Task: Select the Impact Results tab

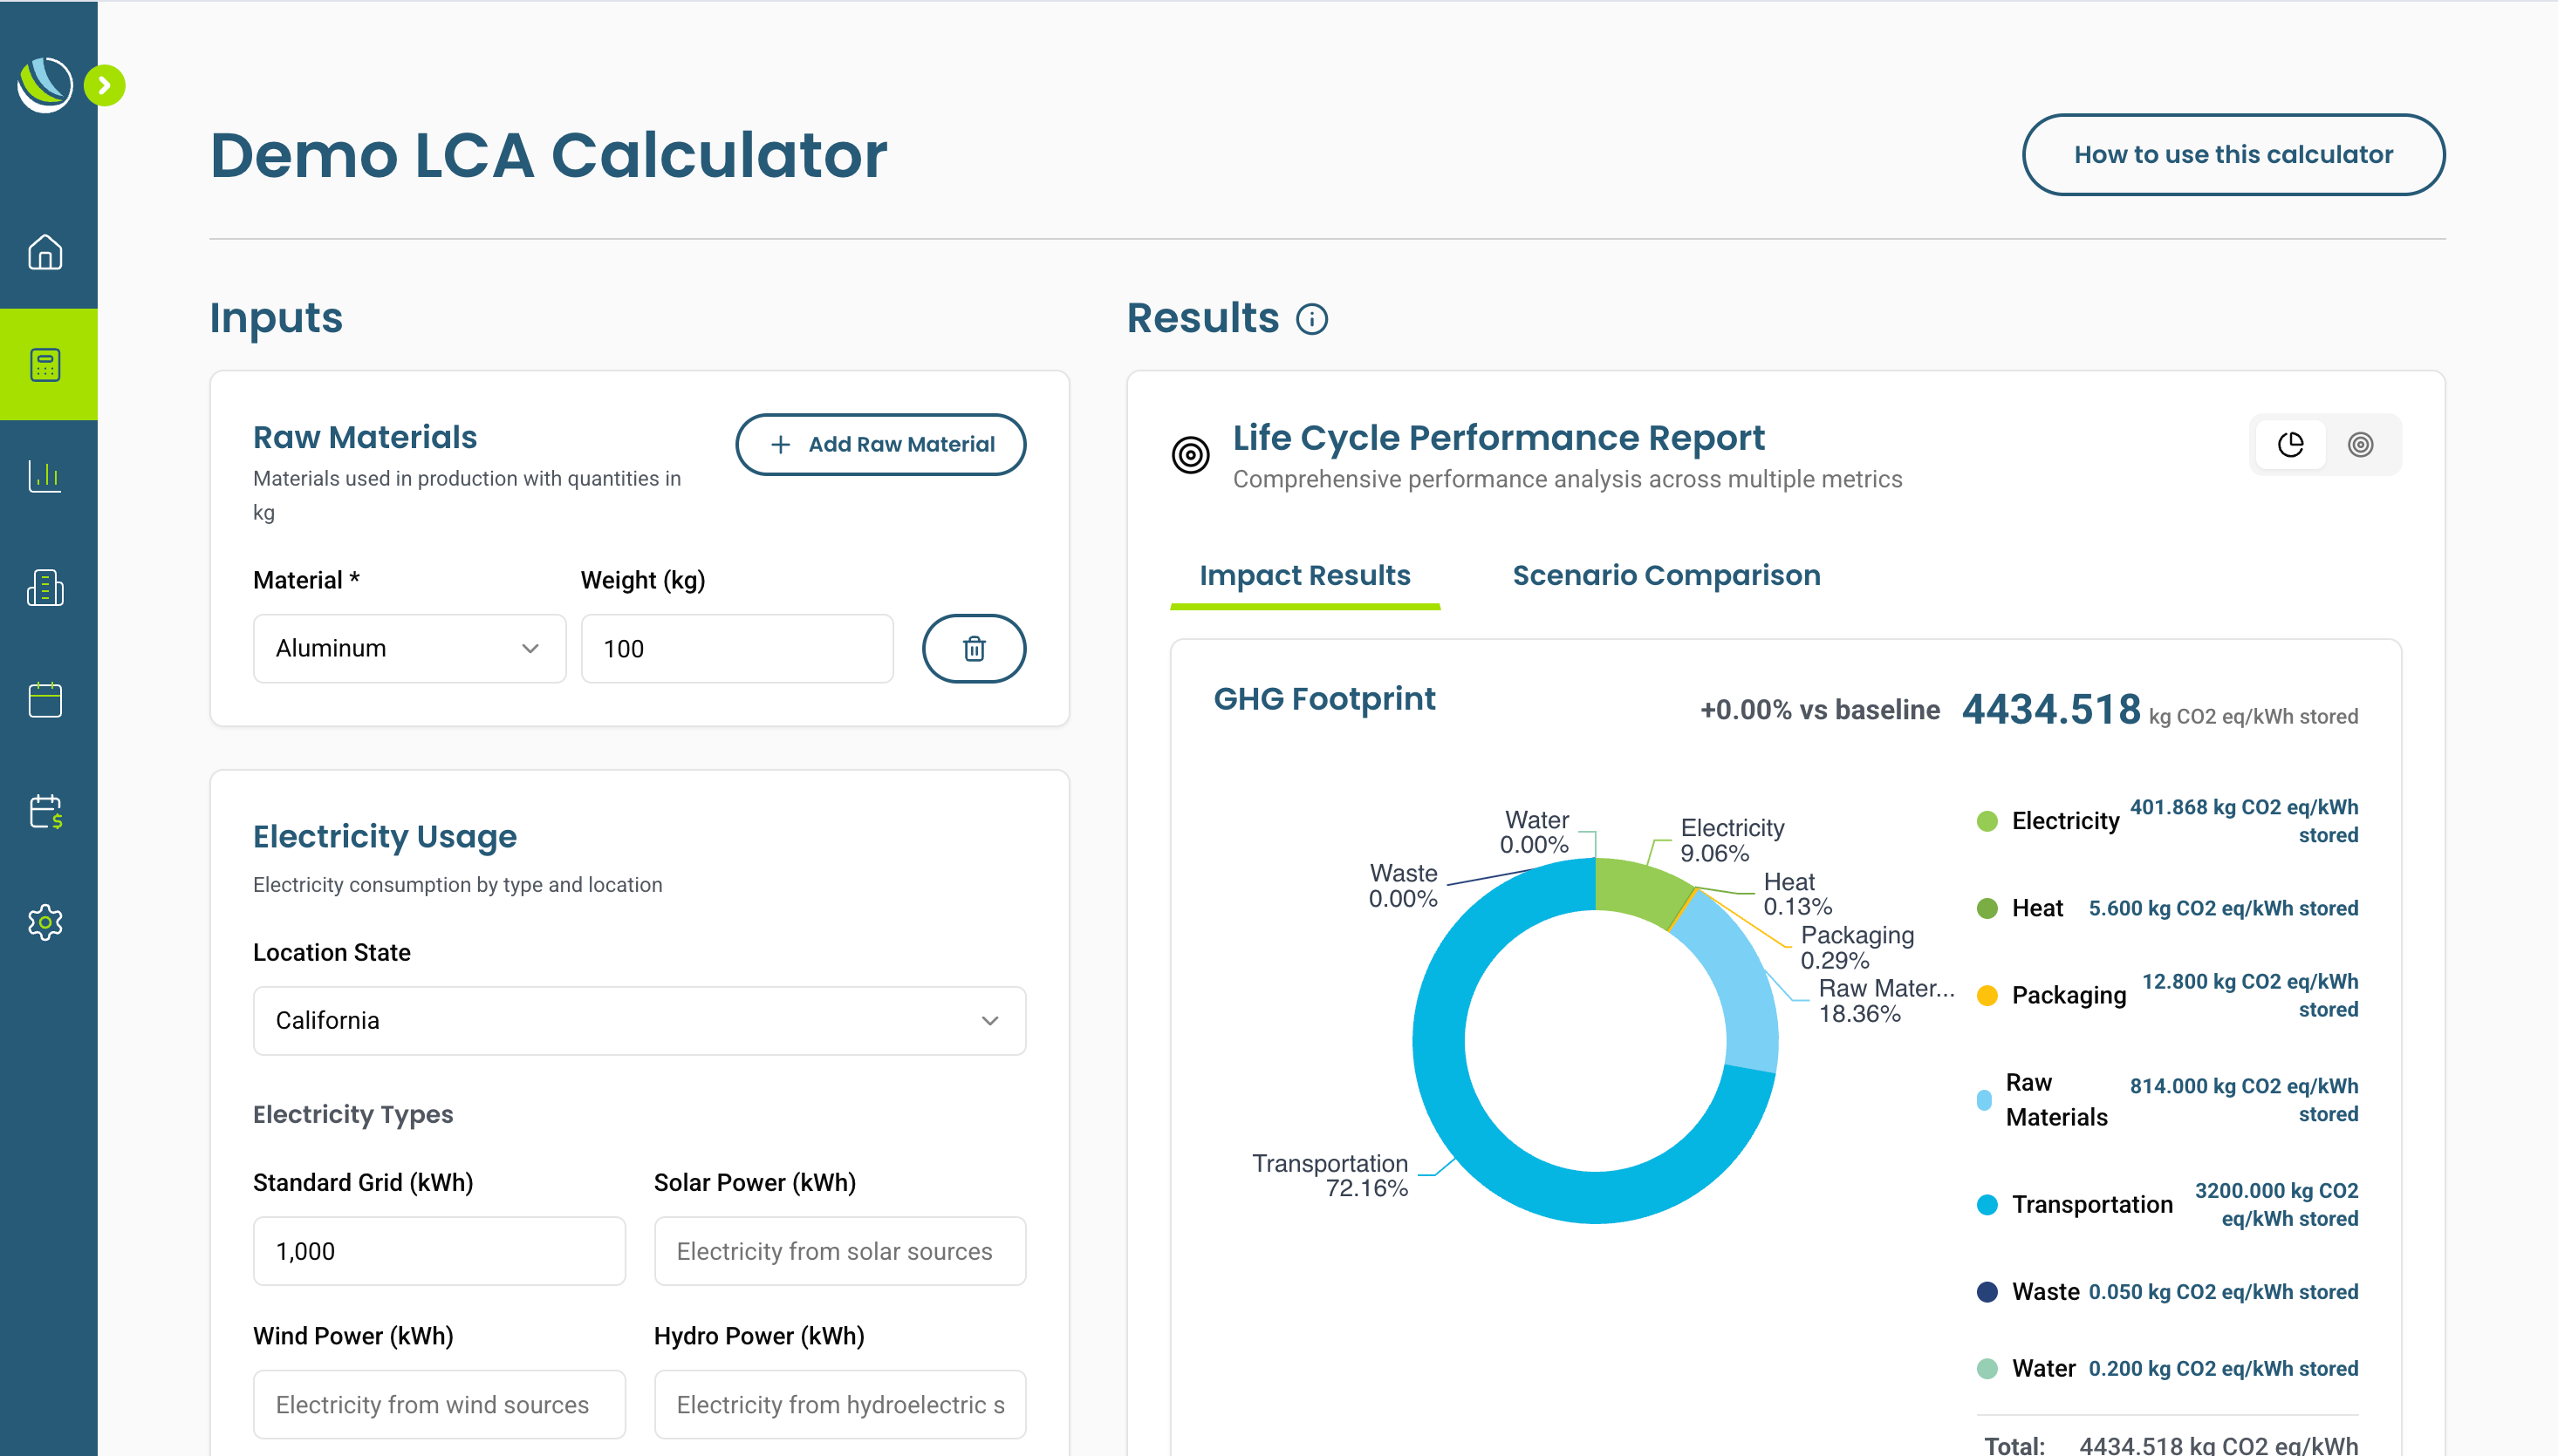Action: pyautogui.click(x=1303, y=576)
